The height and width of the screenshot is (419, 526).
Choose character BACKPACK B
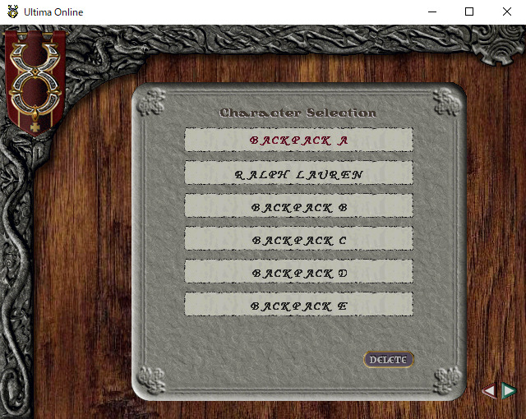point(298,206)
